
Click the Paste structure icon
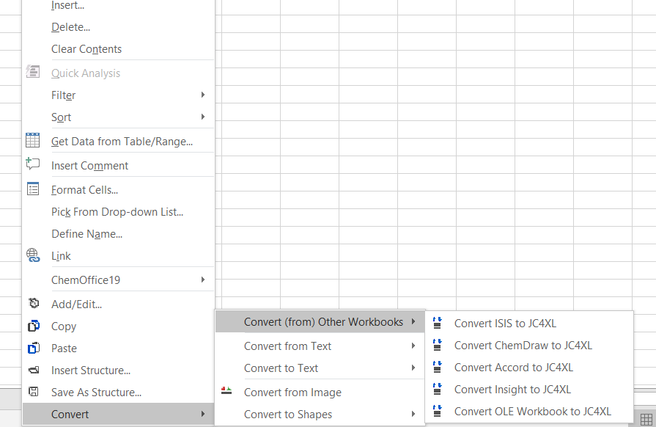[33, 348]
